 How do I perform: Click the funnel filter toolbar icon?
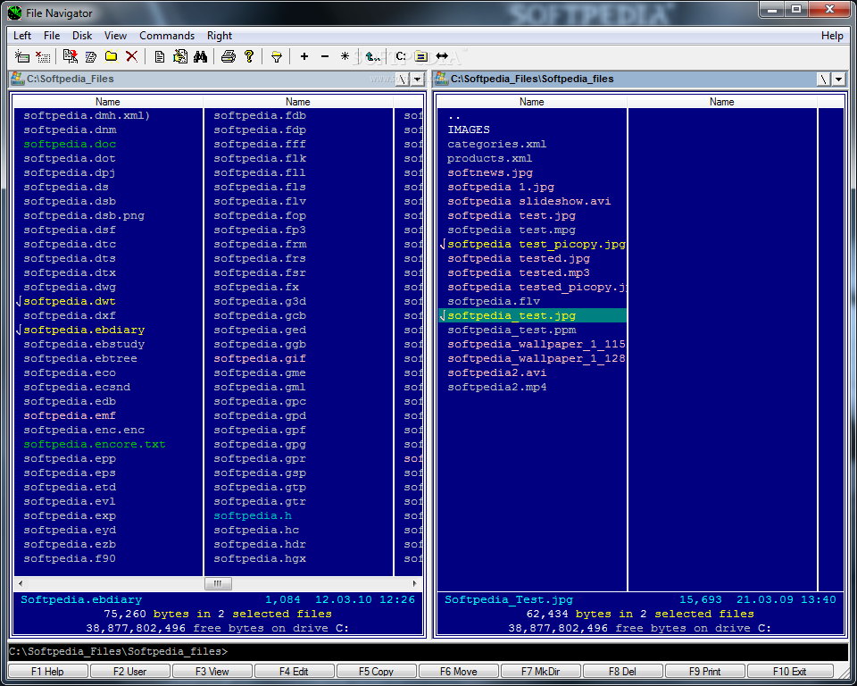pos(277,56)
